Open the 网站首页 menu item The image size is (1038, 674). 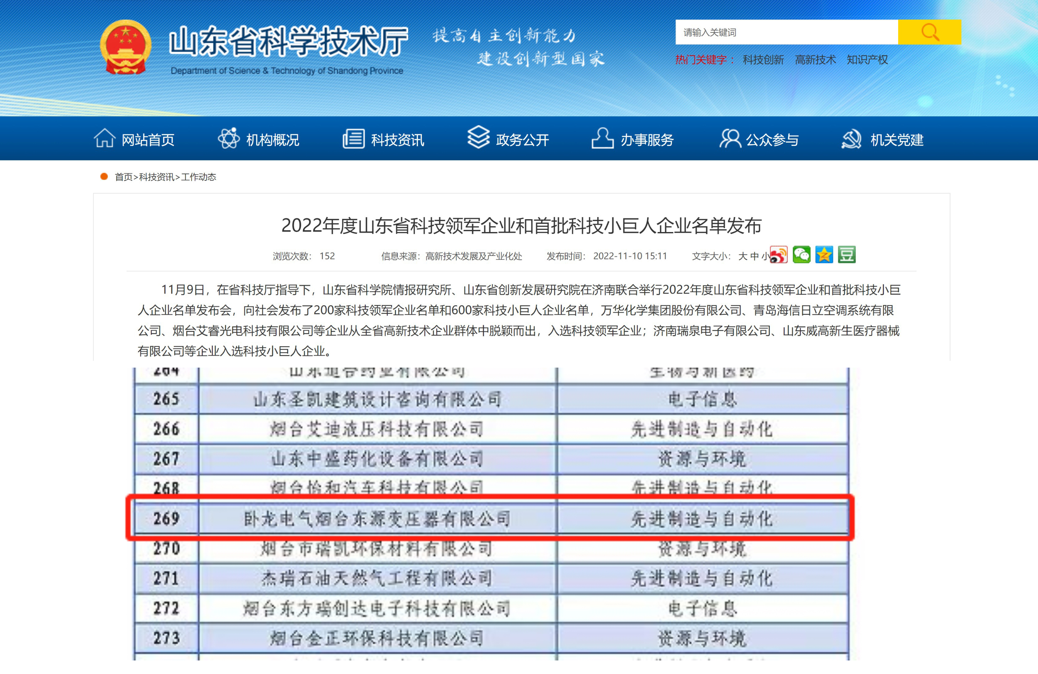point(149,139)
